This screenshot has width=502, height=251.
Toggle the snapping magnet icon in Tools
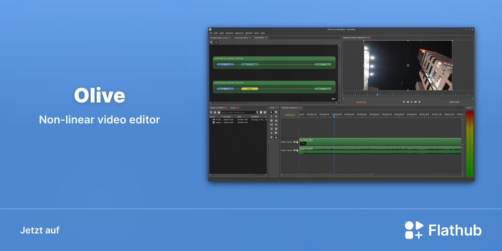(x=276, y=137)
